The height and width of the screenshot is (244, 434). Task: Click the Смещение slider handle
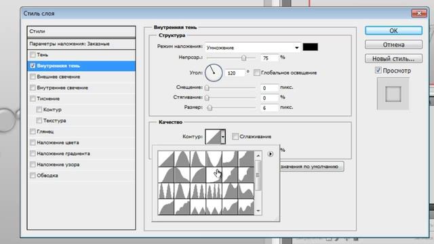(x=207, y=88)
